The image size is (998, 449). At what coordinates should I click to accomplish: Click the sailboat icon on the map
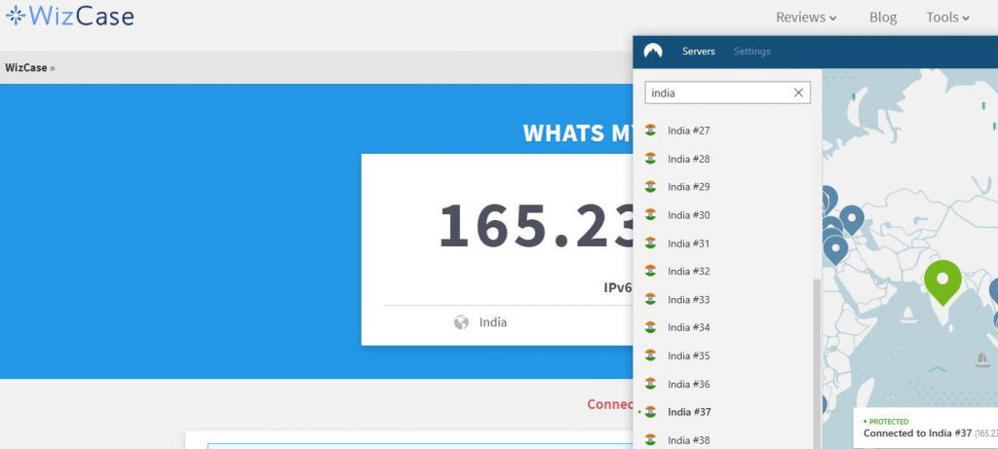coord(908,316)
